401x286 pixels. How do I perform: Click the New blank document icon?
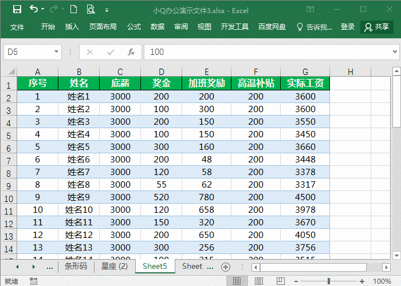pos(73,10)
